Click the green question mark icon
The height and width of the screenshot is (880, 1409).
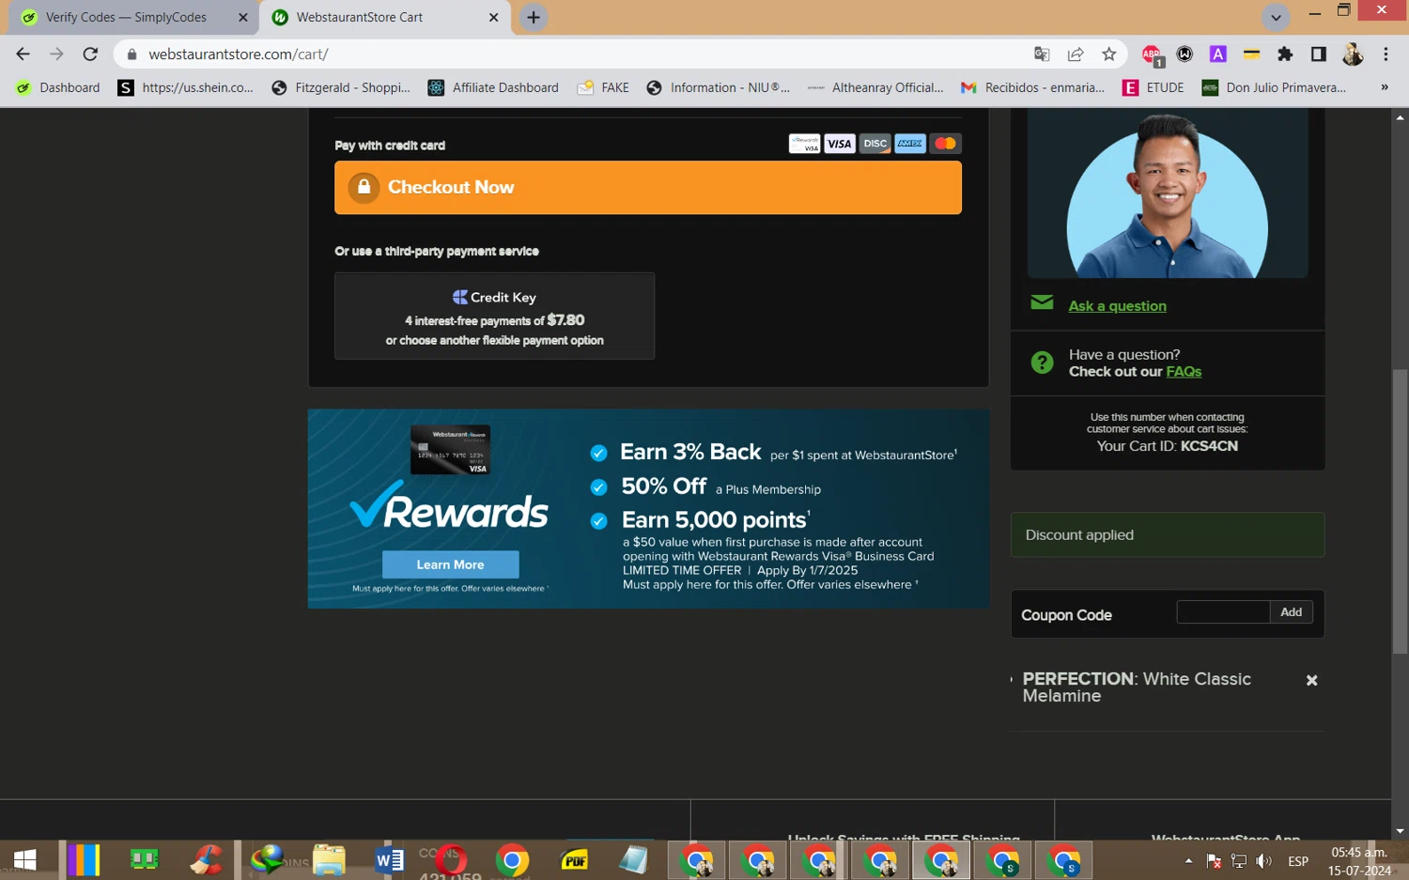pos(1042,363)
